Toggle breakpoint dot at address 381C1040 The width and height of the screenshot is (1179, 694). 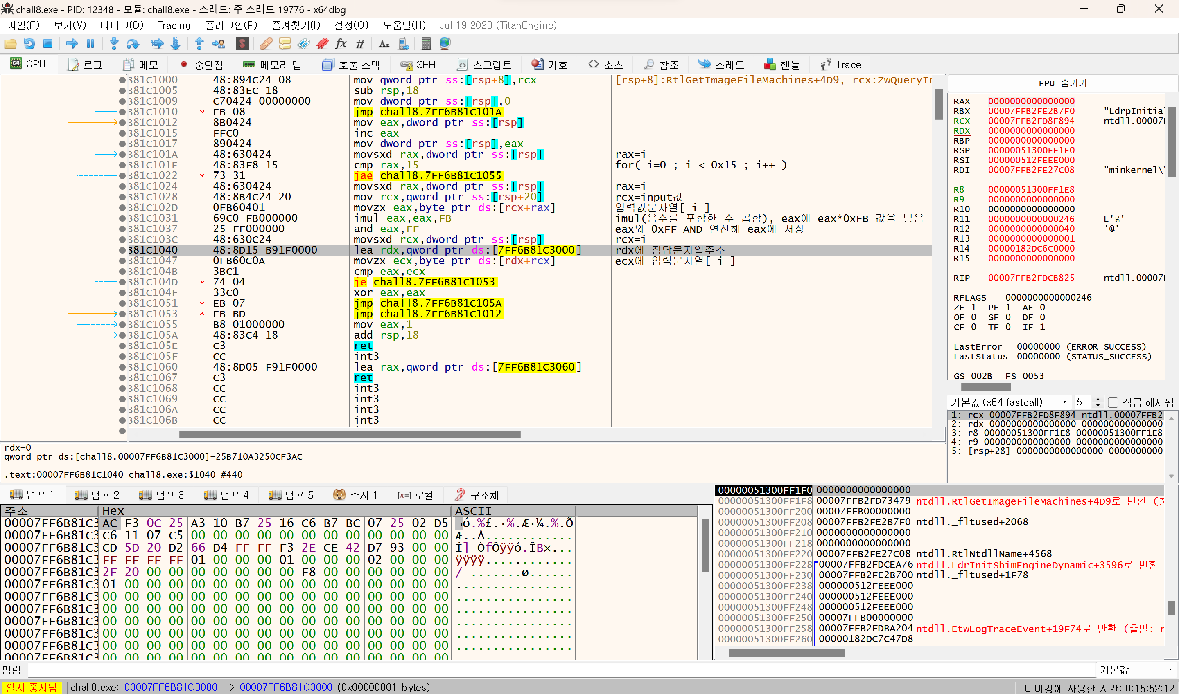(x=123, y=250)
